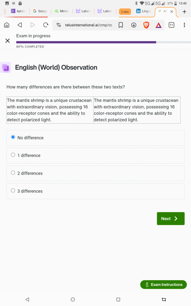The width and height of the screenshot is (191, 306).
Task: Open the downloads icon in the toolbar
Action: pyautogui.click(x=134, y=25)
